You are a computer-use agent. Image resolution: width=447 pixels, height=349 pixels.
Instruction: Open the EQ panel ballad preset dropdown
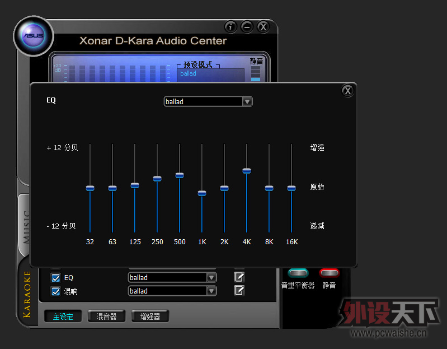click(x=247, y=101)
